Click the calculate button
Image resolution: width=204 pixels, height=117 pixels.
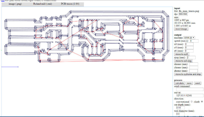point(180,83)
